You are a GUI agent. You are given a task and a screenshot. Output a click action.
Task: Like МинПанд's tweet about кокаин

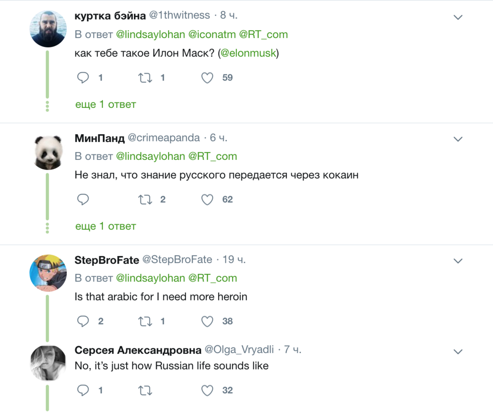(x=207, y=199)
